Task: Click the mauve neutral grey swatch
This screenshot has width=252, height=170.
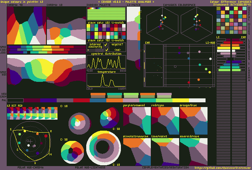Action: tap(164, 96)
